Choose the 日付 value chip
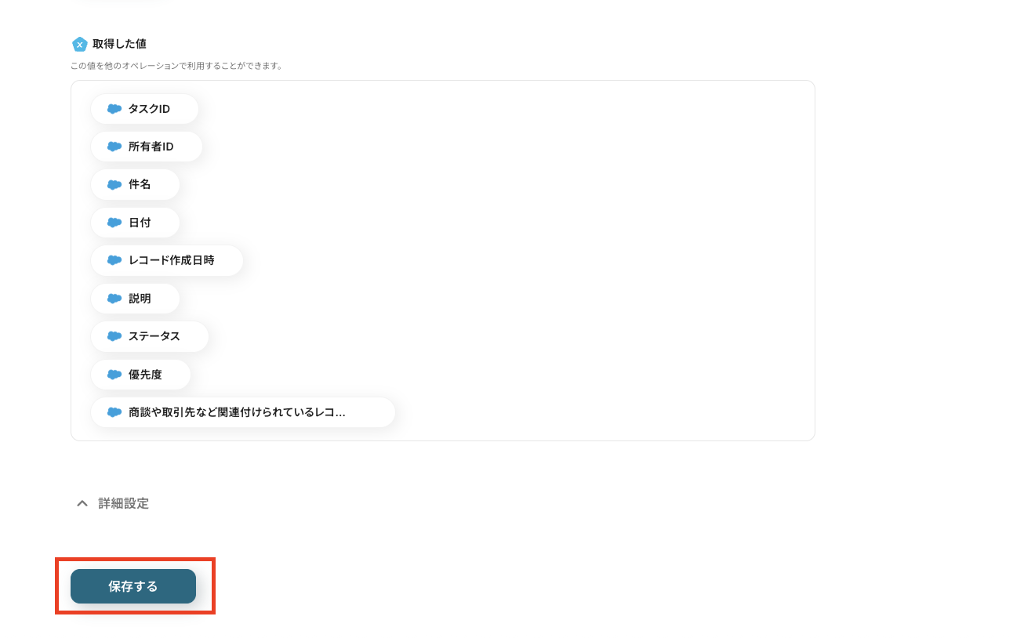Viewport: 1013px width, 638px height. click(135, 223)
